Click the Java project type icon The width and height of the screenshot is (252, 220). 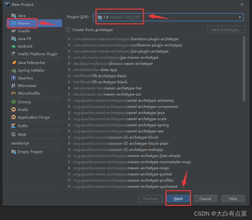[14, 16]
